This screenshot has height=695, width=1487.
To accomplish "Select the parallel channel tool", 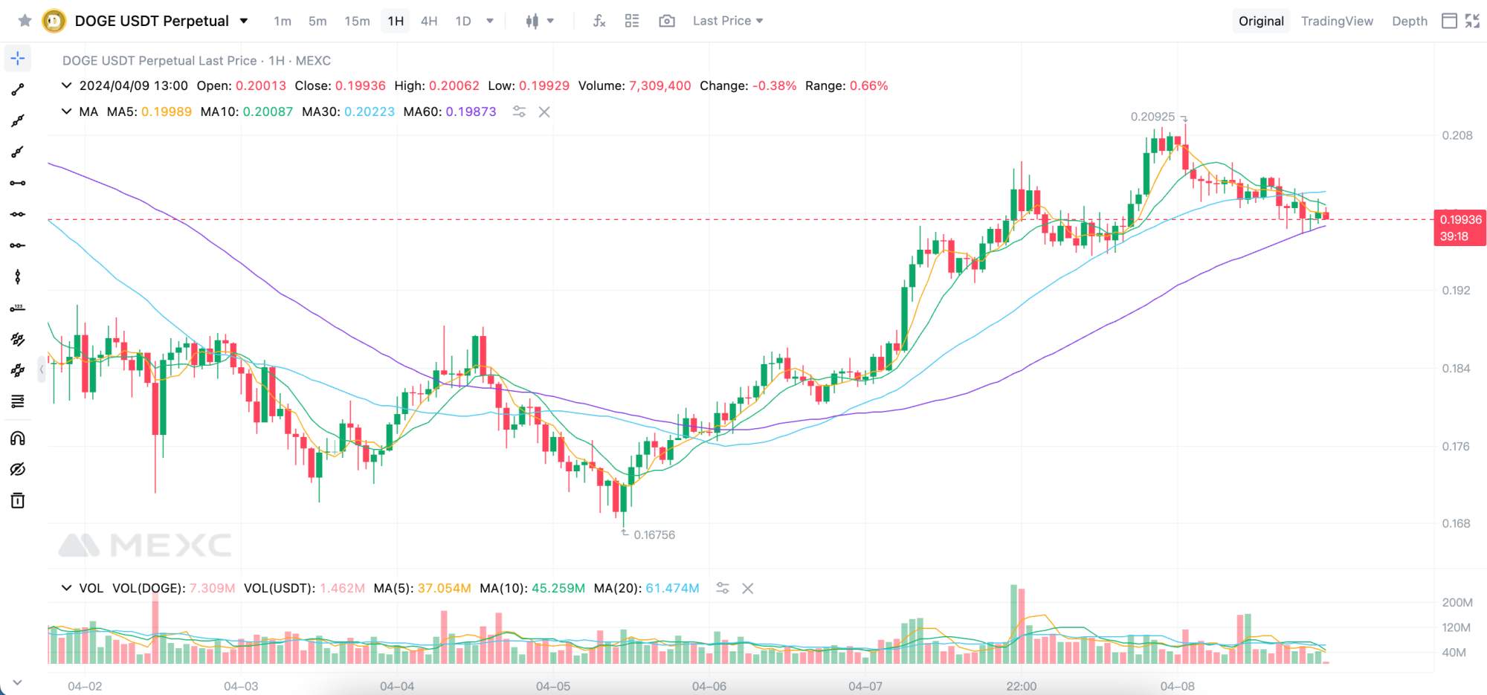I will [x=18, y=339].
